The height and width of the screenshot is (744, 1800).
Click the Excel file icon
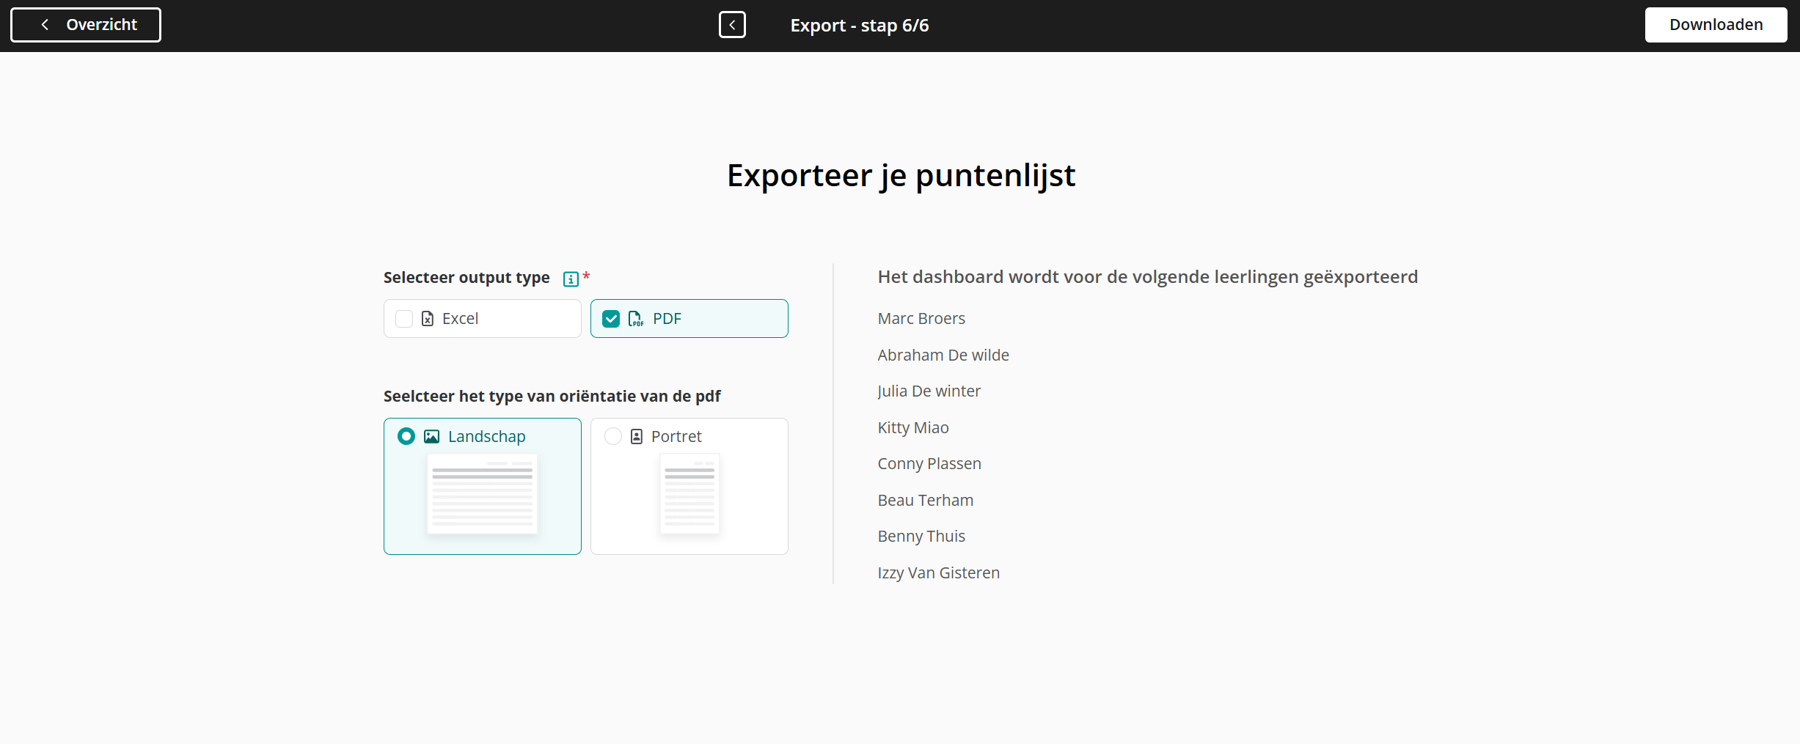tap(428, 319)
